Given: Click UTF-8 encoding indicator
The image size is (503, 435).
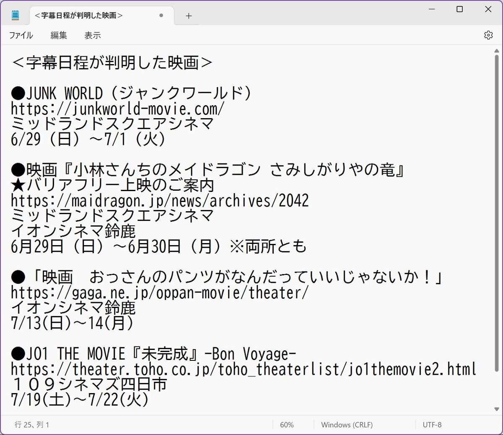Looking at the screenshot, I should tap(432, 425).
